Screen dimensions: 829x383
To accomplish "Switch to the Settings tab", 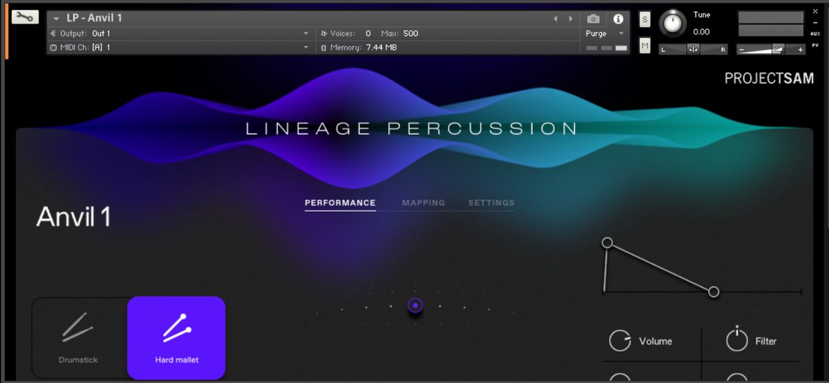I will click(x=491, y=203).
